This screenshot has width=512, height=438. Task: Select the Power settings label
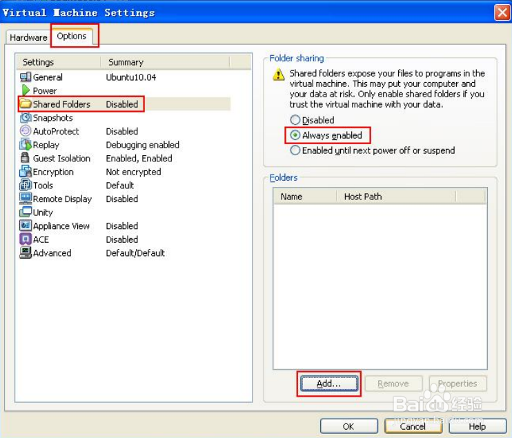click(x=45, y=91)
